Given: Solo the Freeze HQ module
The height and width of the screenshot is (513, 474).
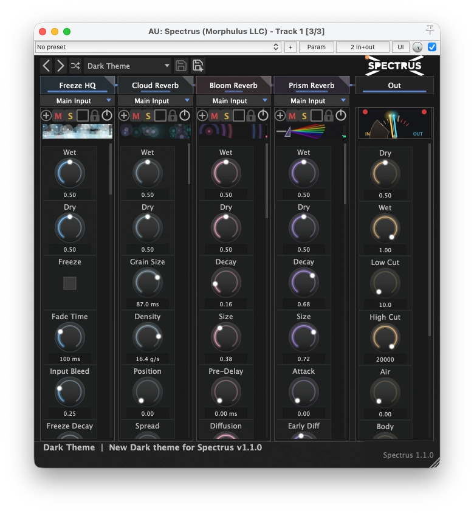Looking at the screenshot, I should tap(70, 116).
